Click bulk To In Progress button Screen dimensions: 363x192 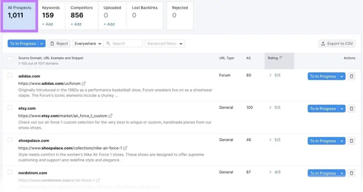point(23,44)
